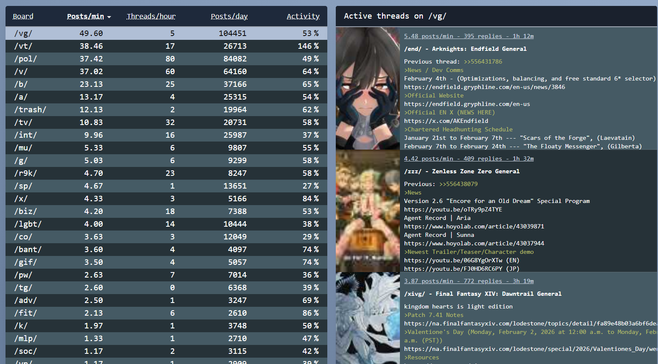
Task: Select the /soc/ board in the table
Action: [166, 351]
